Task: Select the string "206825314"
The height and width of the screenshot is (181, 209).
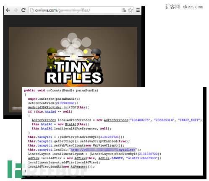Action: [164, 120]
